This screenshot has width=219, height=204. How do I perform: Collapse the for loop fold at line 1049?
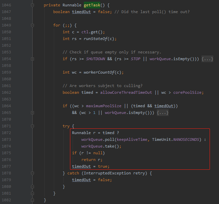32,26
